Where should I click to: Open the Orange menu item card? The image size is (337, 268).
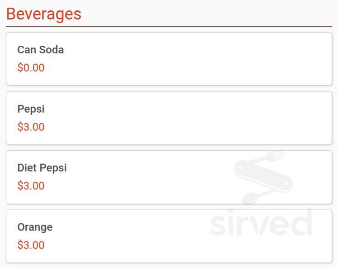click(x=169, y=236)
